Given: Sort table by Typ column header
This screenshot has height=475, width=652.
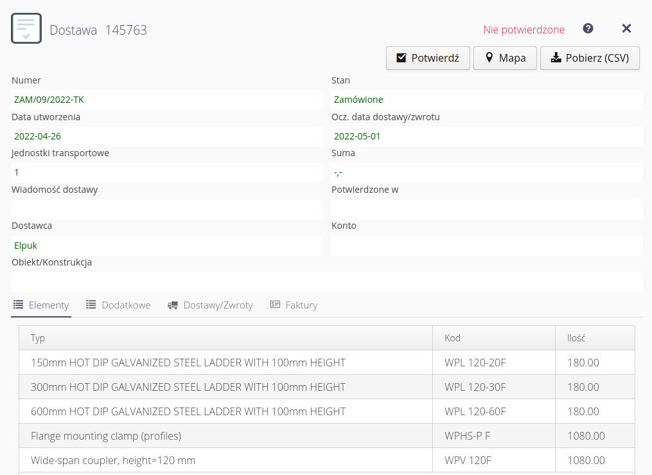Looking at the screenshot, I should [x=38, y=338].
